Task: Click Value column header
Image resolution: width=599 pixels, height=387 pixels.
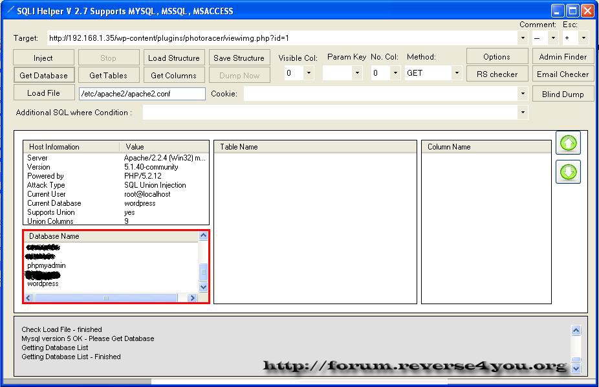Action: tap(164, 147)
